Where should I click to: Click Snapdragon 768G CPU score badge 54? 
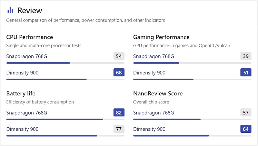[119, 56]
